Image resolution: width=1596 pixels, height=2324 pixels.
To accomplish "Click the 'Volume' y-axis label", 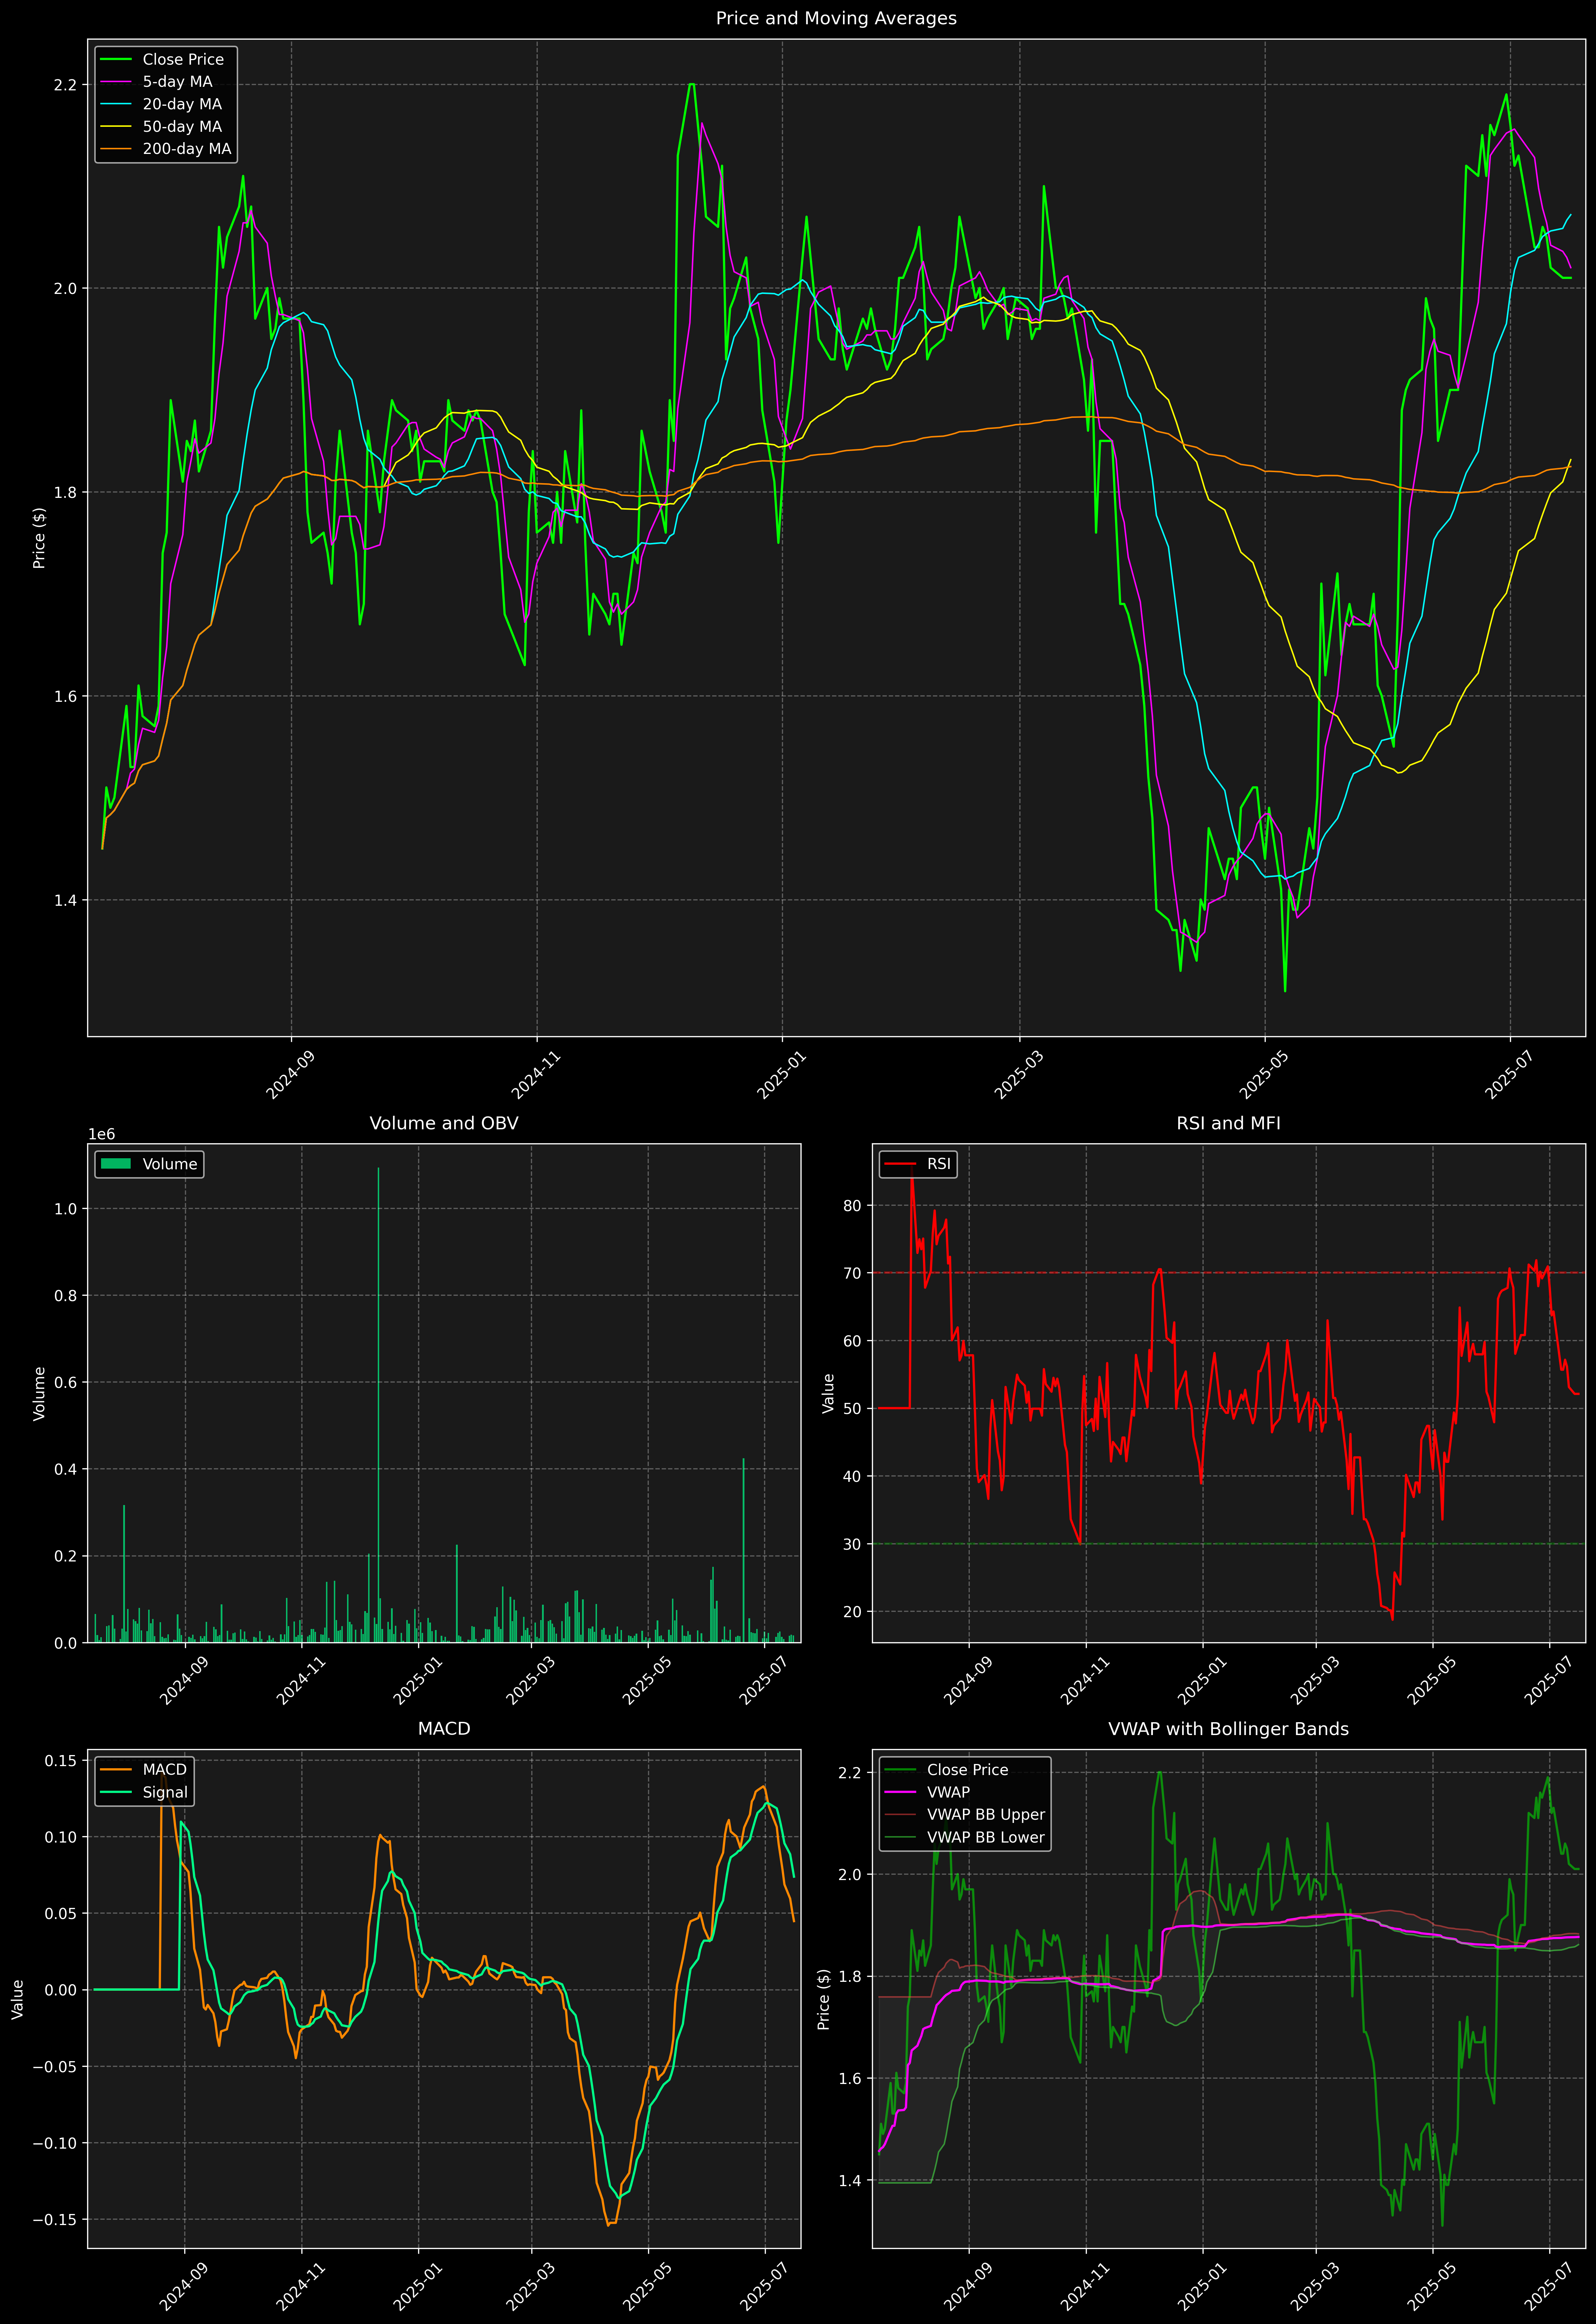I will pyautogui.click(x=39, y=1393).
